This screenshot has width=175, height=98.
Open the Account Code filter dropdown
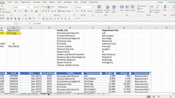150,73
